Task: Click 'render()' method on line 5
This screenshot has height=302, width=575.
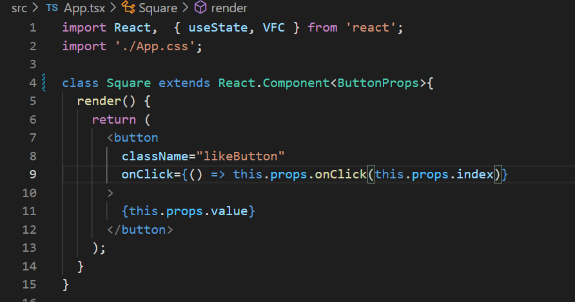Action: click(106, 101)
